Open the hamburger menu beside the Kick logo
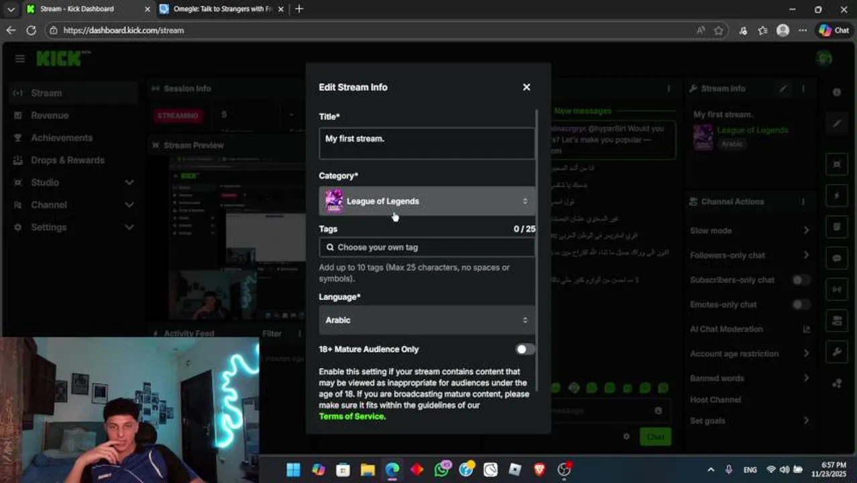 point(20,59)
